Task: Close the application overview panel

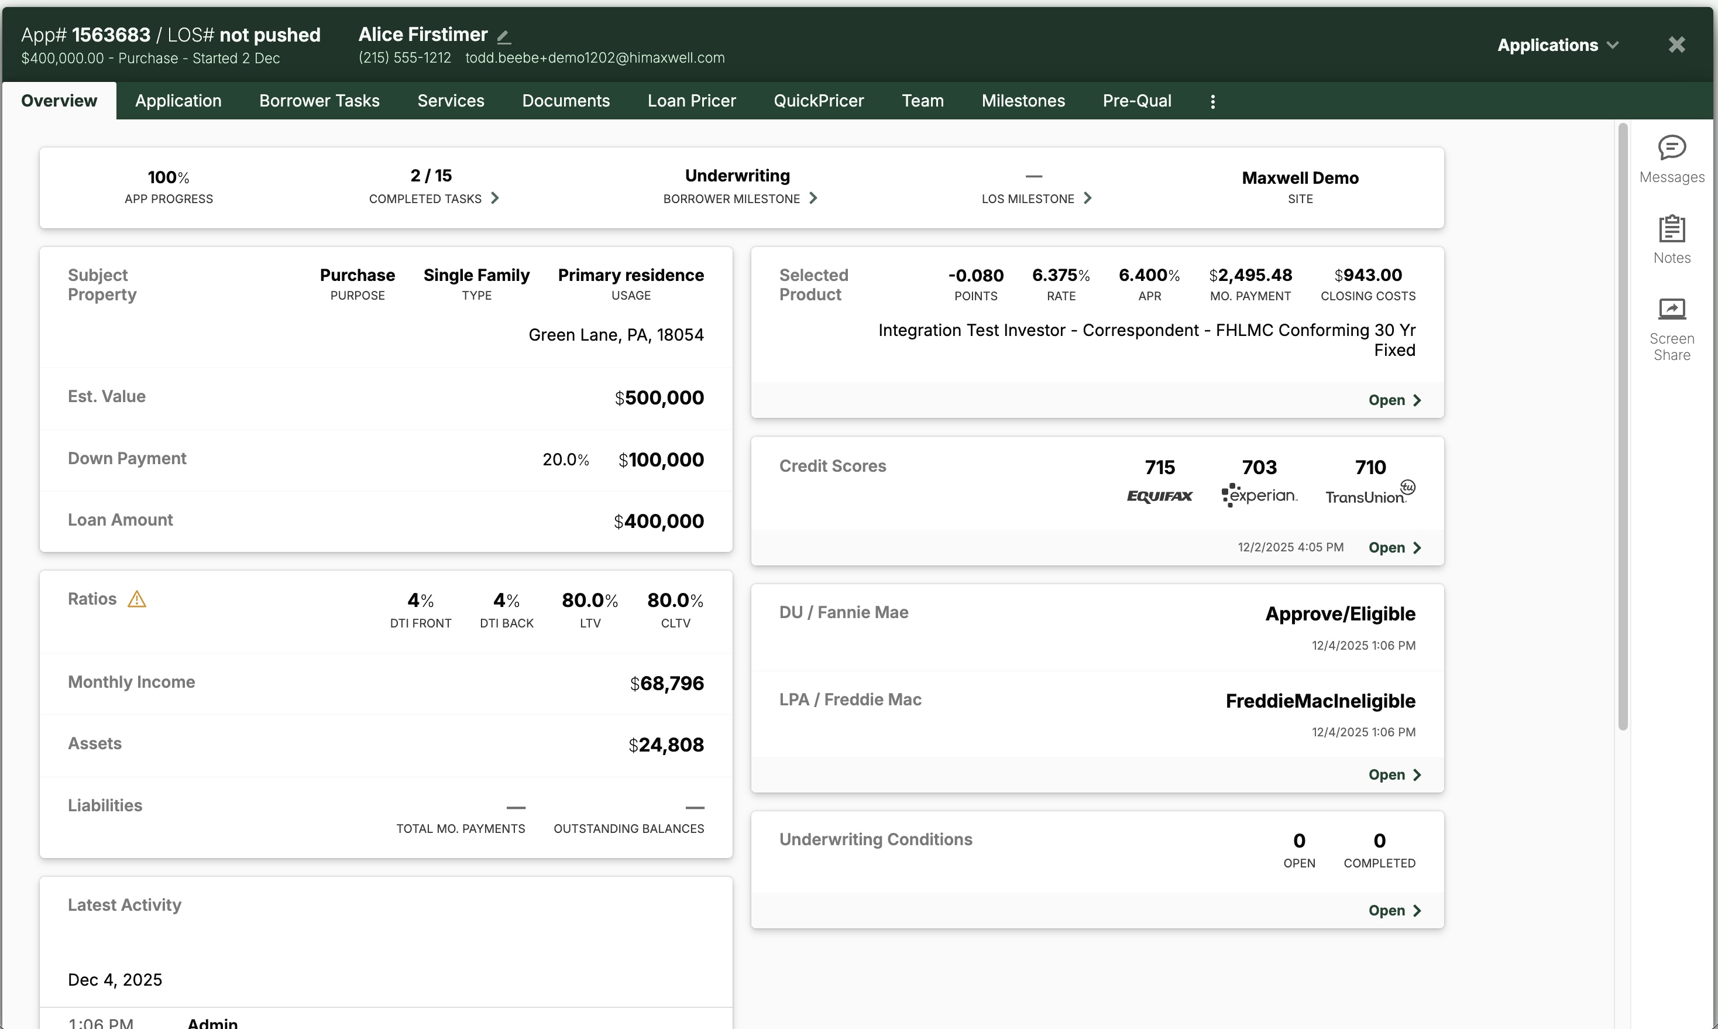Action: [1676, 45]
